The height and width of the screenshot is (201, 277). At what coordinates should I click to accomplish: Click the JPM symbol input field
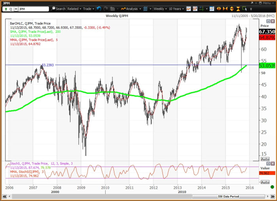(x=32, y=9)
